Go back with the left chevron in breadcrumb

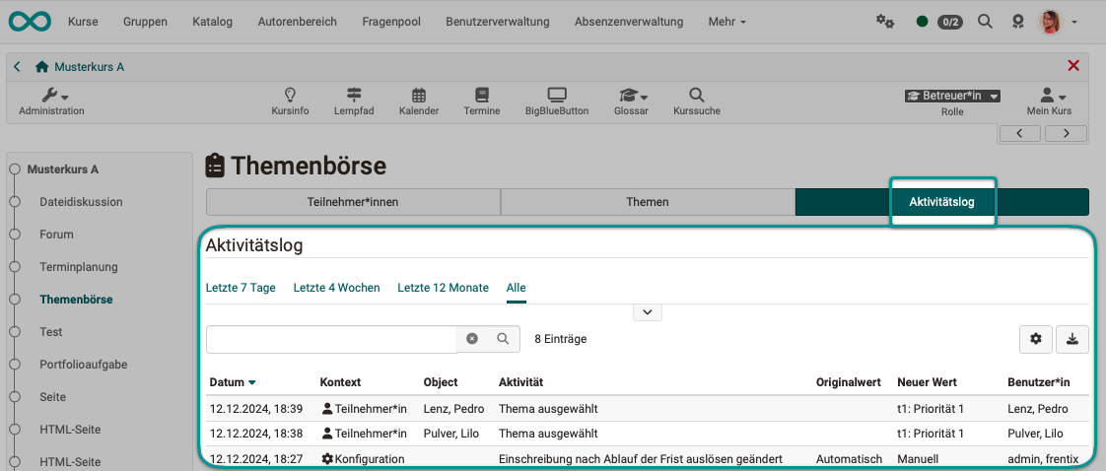pyautogui.click(x=17, y=67)
